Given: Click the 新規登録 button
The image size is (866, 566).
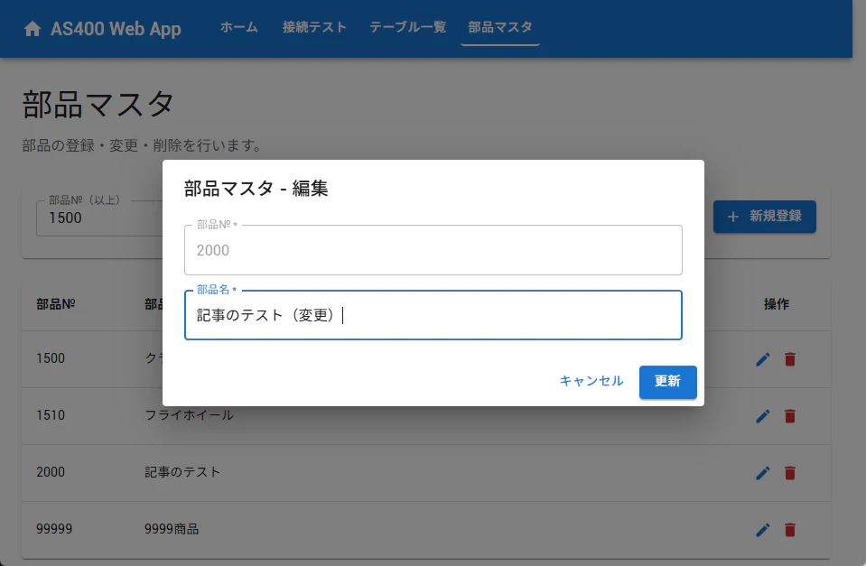Looking at the screenshot, I should [x=764, y=217].
